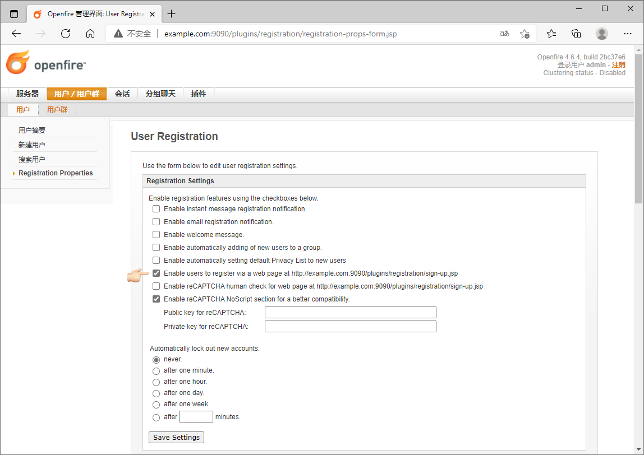This screenshot has height=455, width=644.
Task: Enable automatically adding new users to group
Action: coord(156,248)
